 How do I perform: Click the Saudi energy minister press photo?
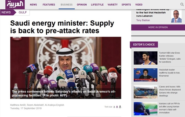point(65,68)
